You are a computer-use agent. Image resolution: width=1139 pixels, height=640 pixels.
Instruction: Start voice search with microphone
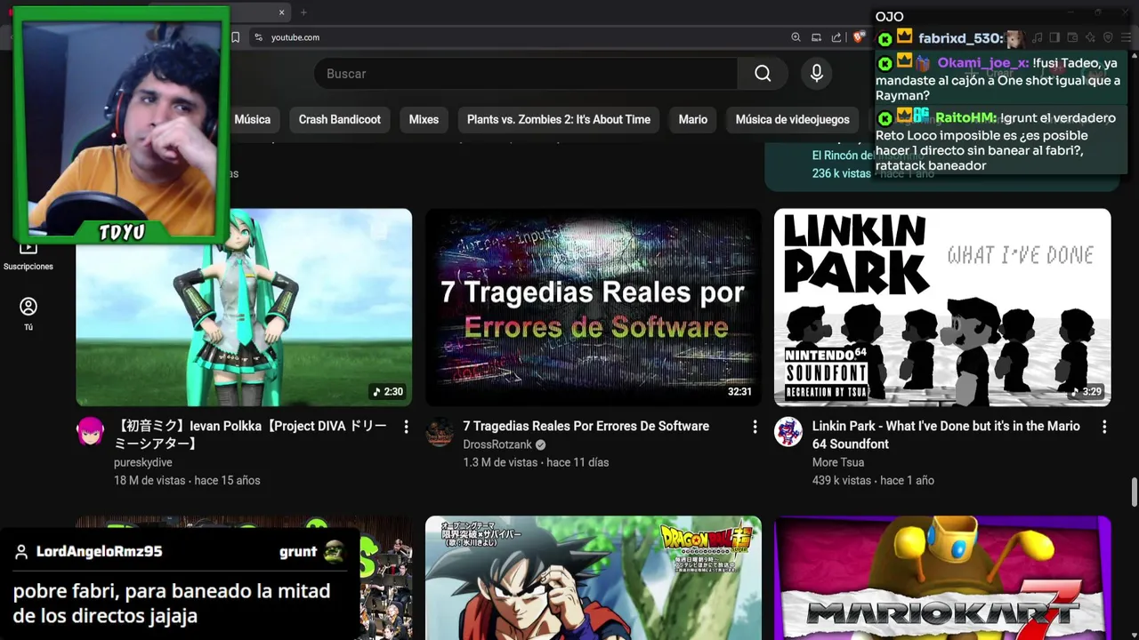(x=816, y=74)
